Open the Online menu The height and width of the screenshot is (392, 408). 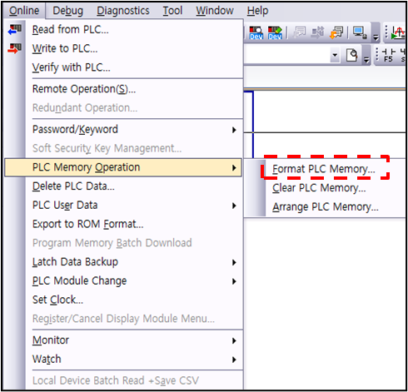(x=24, y=11)
